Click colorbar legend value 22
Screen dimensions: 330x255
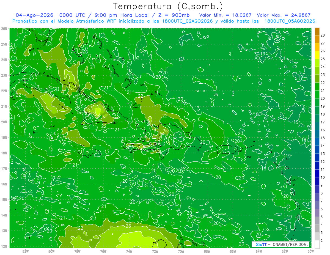[x=323, y=83]
